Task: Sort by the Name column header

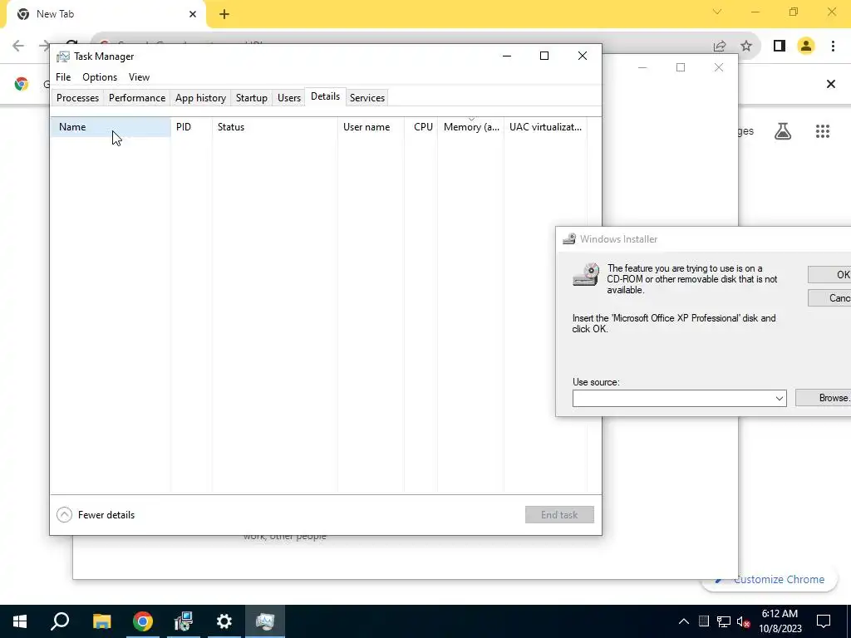Action: click(x=111, y=127)
